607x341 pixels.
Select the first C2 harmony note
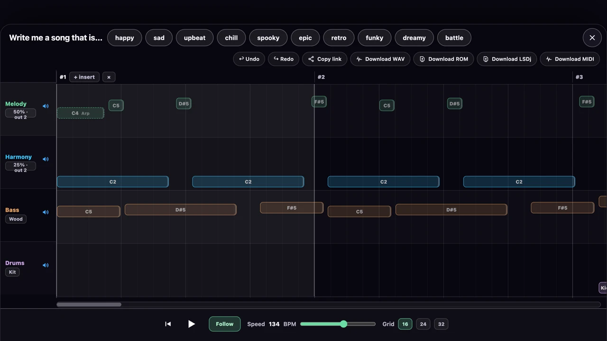click(113, 182)
